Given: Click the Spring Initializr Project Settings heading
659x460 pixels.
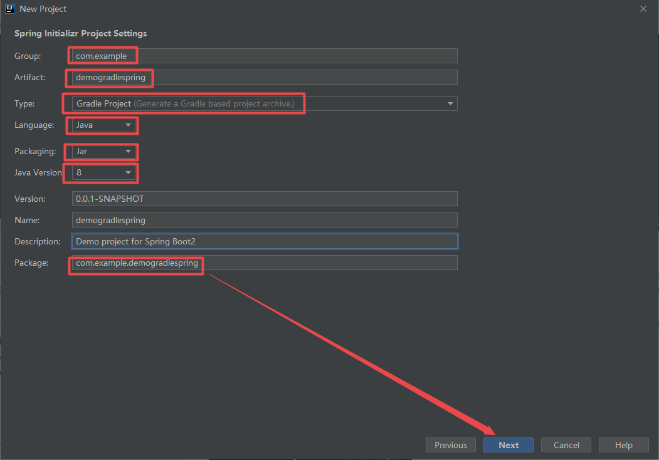Looking at the screenshot, I should coord(81,34).
